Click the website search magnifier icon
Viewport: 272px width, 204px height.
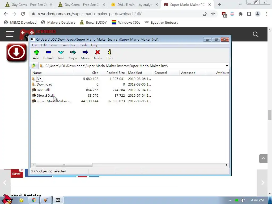[x=256, y=34]
